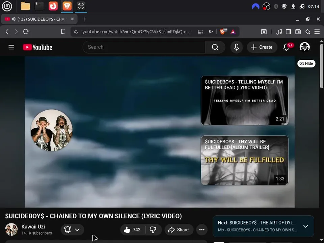Share this video
324x243 pixels.
click(x=179, y=230)
